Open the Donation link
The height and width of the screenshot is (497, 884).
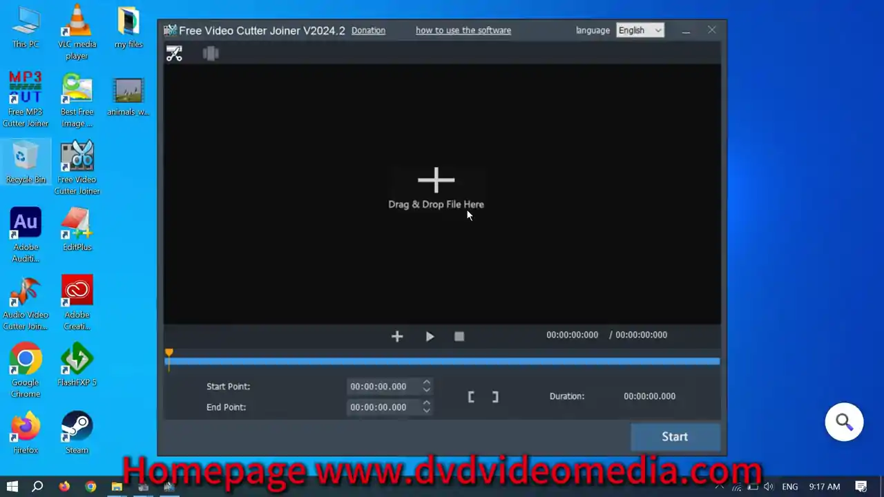(368, 30)
